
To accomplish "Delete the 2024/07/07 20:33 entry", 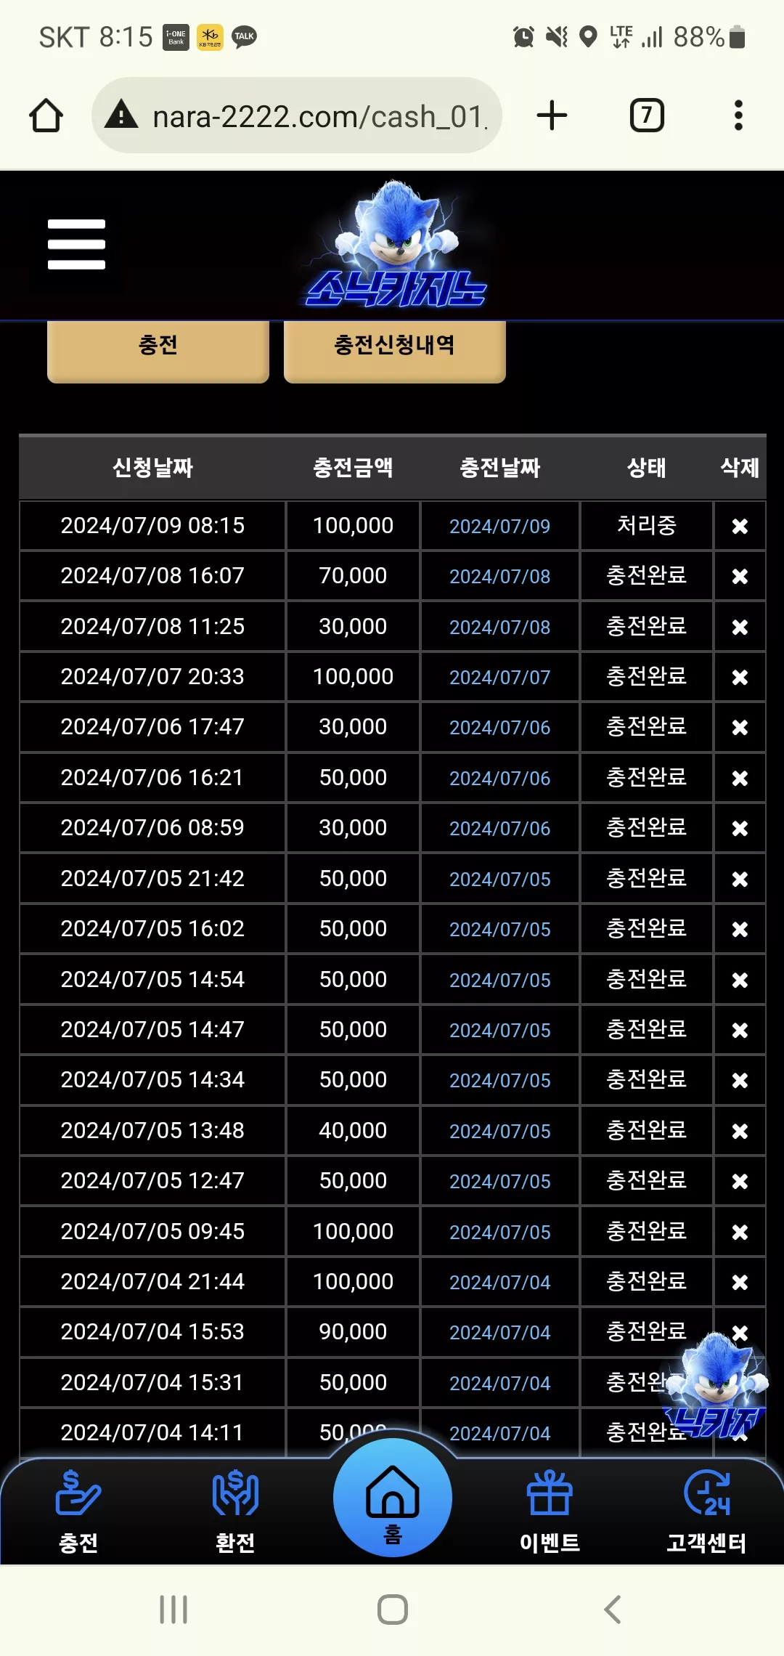I will pyautogui.click(x=740, y=677).
